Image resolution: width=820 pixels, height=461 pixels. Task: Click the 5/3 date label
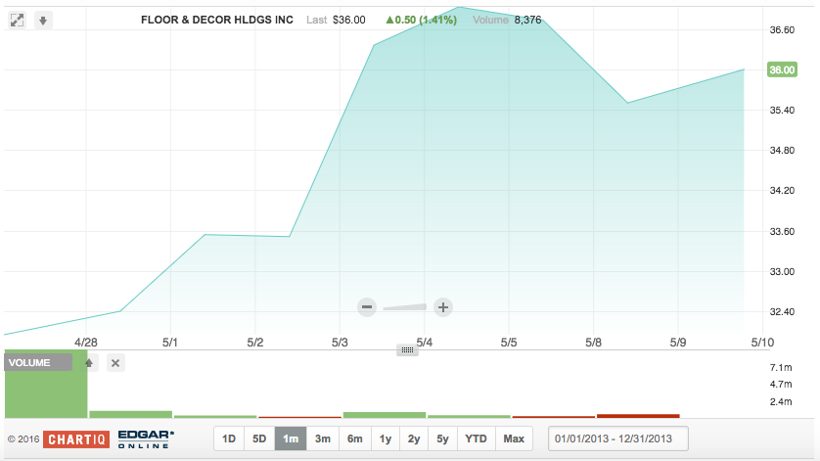click(340, 343)
